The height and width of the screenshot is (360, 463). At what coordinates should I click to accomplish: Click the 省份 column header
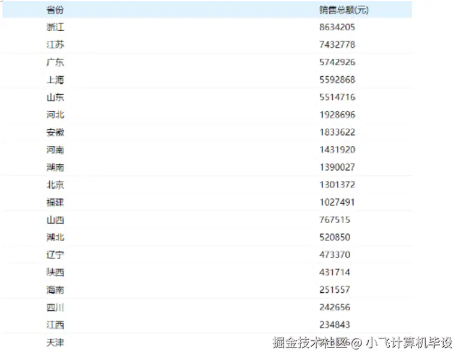(x=55, y=10)
